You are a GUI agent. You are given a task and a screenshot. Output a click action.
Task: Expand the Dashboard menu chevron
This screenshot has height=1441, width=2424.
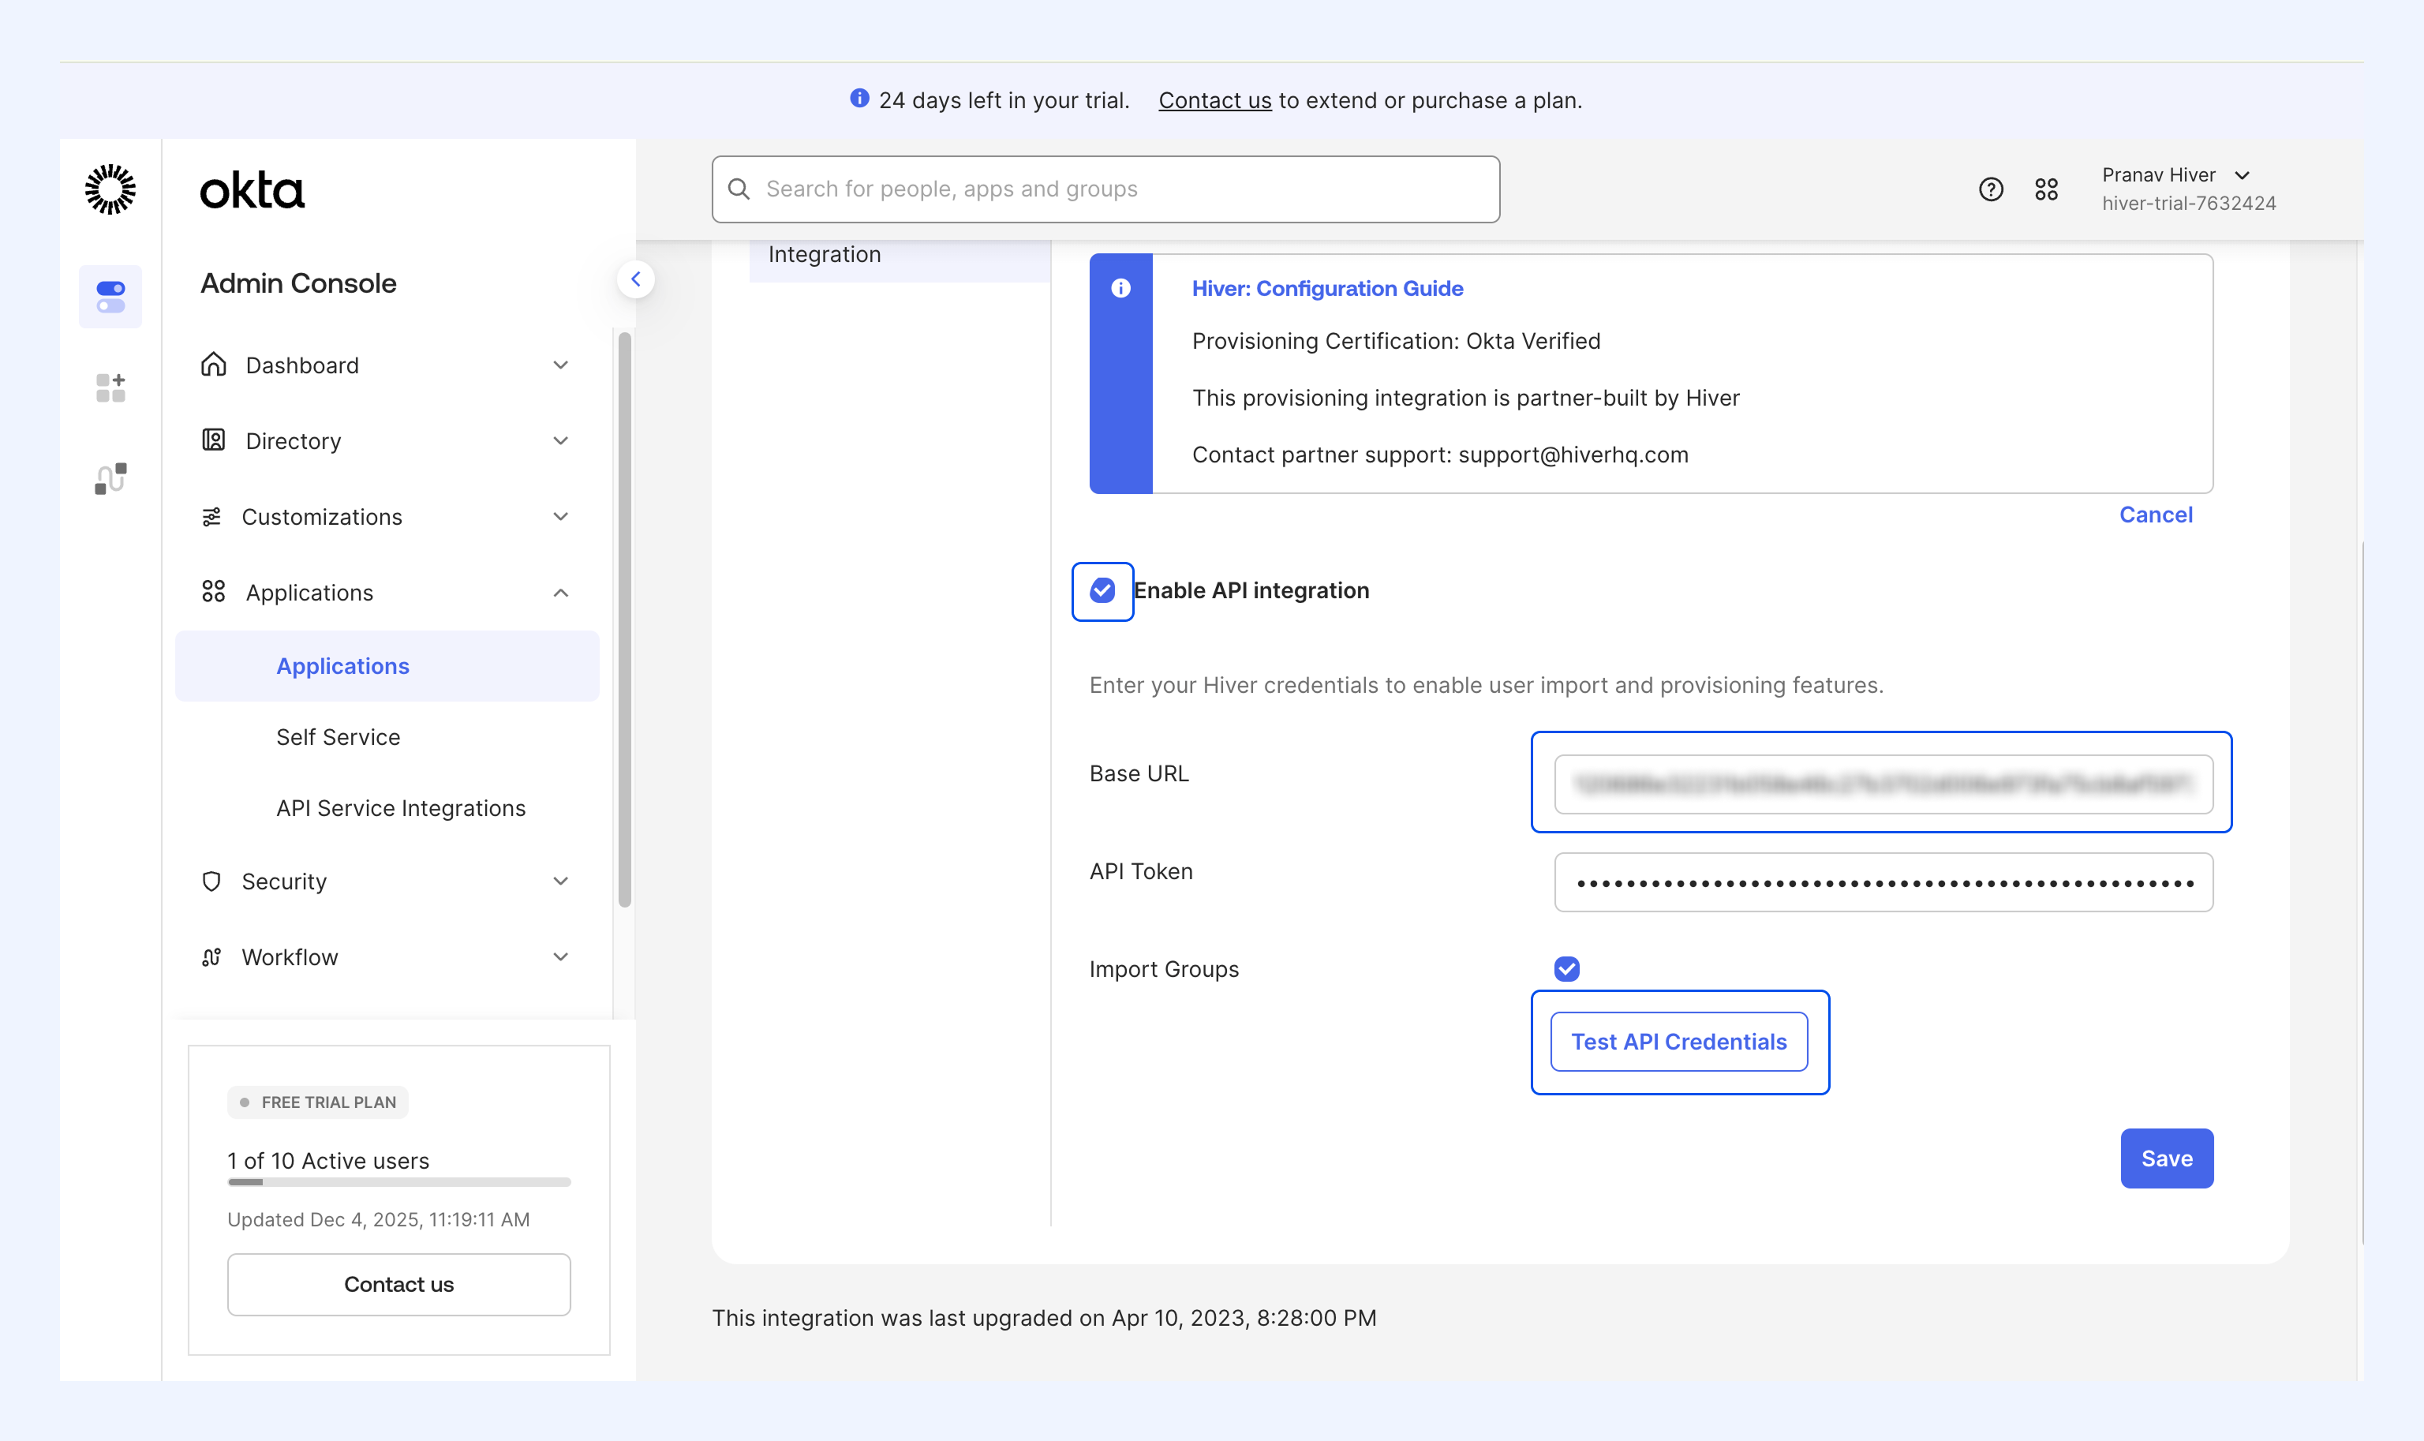(x=561, y=365)
